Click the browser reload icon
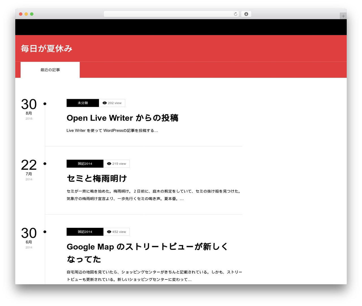Viewport: 362px width, 306px height. [235, 14]
